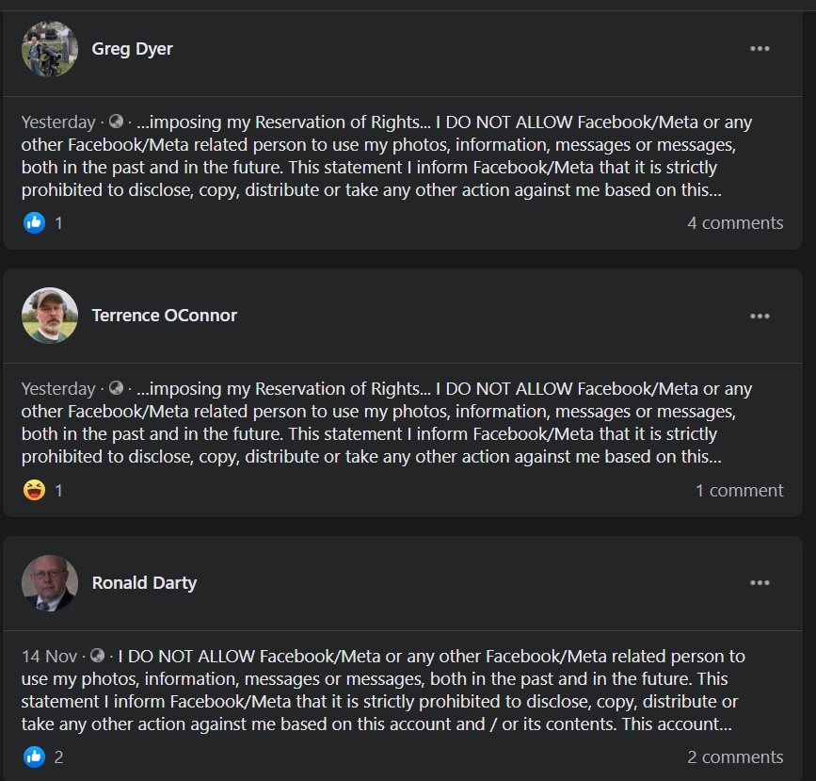This screenshot has height=781, width=816.
Task: Open the 4 comments link
Action: (x=735, y=223)
